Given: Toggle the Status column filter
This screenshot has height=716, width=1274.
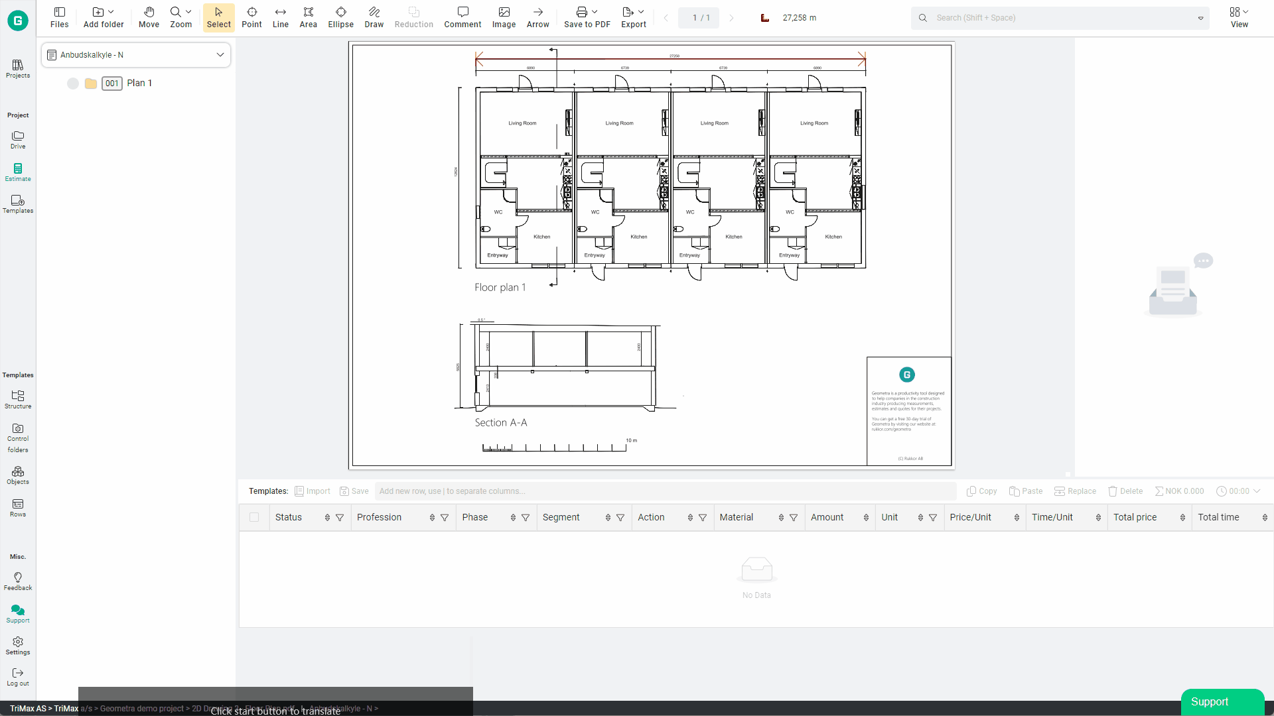Looking at the screenshot, I should tap(340, 518).
